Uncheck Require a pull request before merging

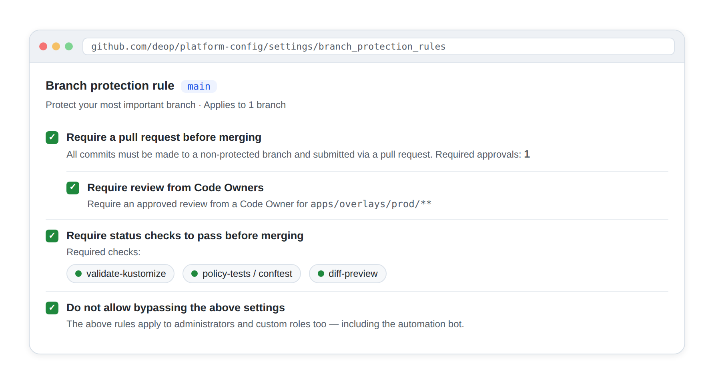coord(52,137)
